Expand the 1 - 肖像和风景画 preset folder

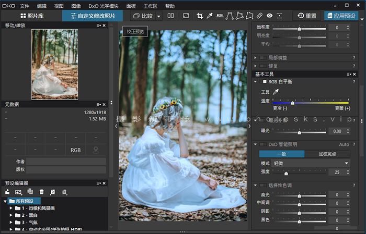tap(11, 208)
